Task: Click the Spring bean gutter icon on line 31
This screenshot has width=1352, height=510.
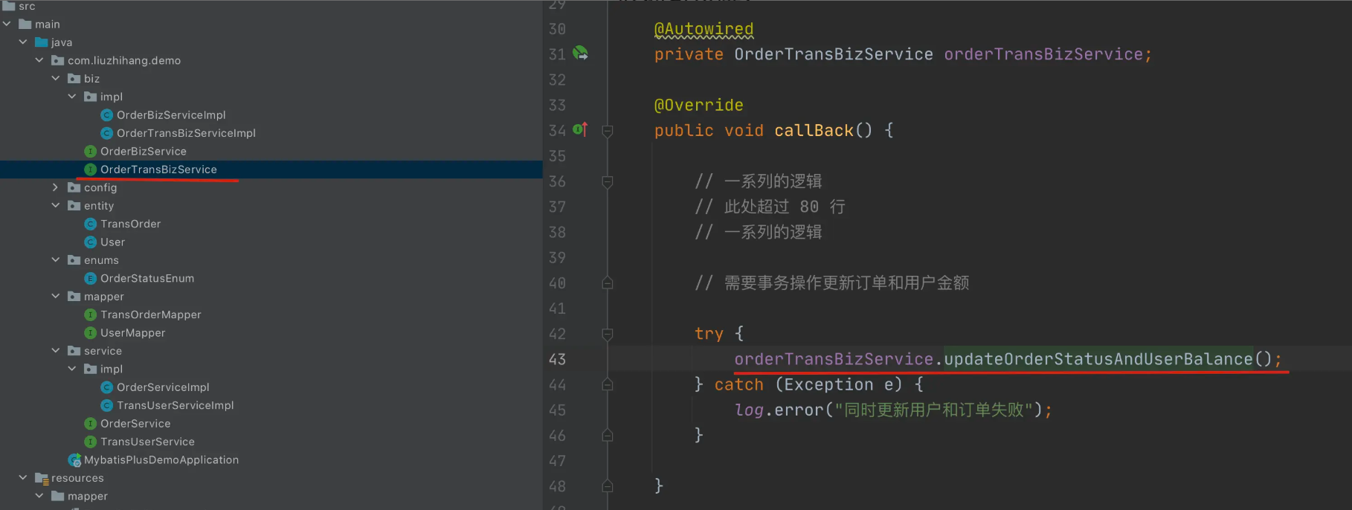Action: click(581, 54)
